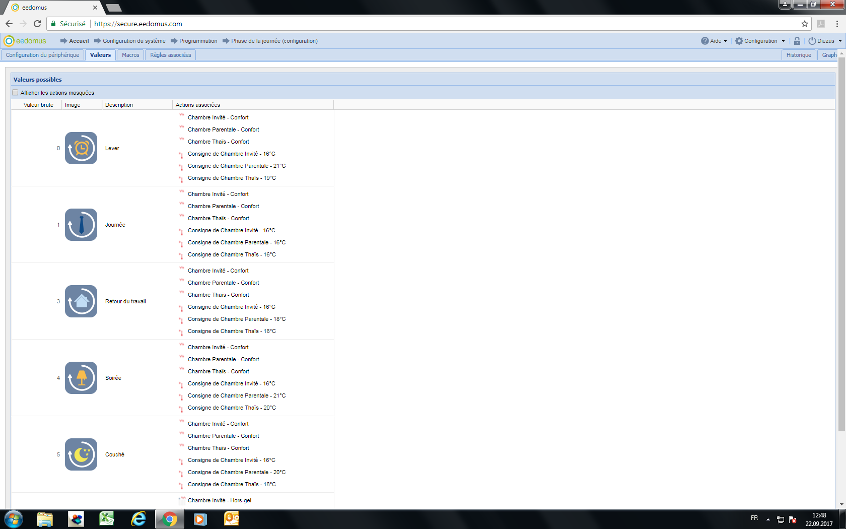Expand the Configuration dropdown menu
Image resolution: width=846 pixels, height=529 pixels.
760,41
